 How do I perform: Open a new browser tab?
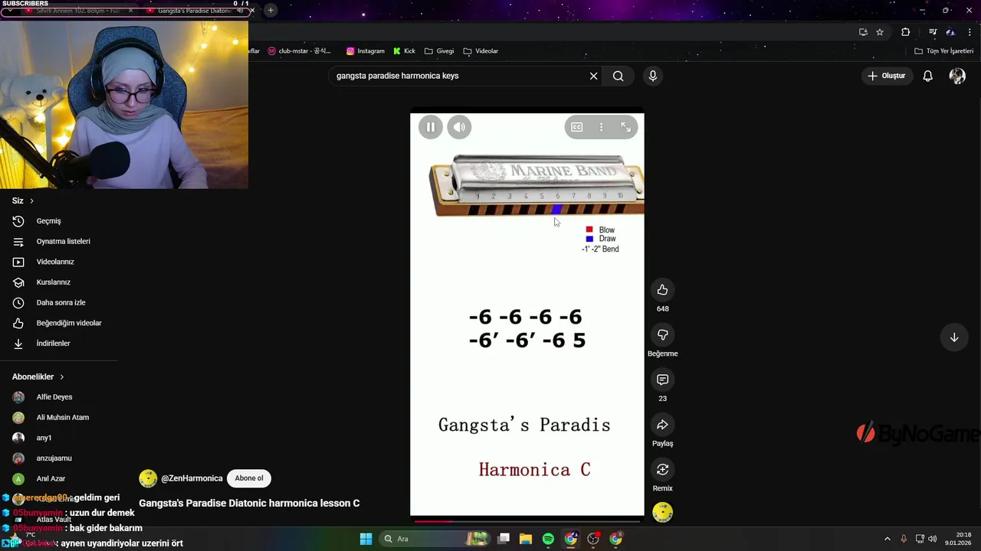click(271, 11)
